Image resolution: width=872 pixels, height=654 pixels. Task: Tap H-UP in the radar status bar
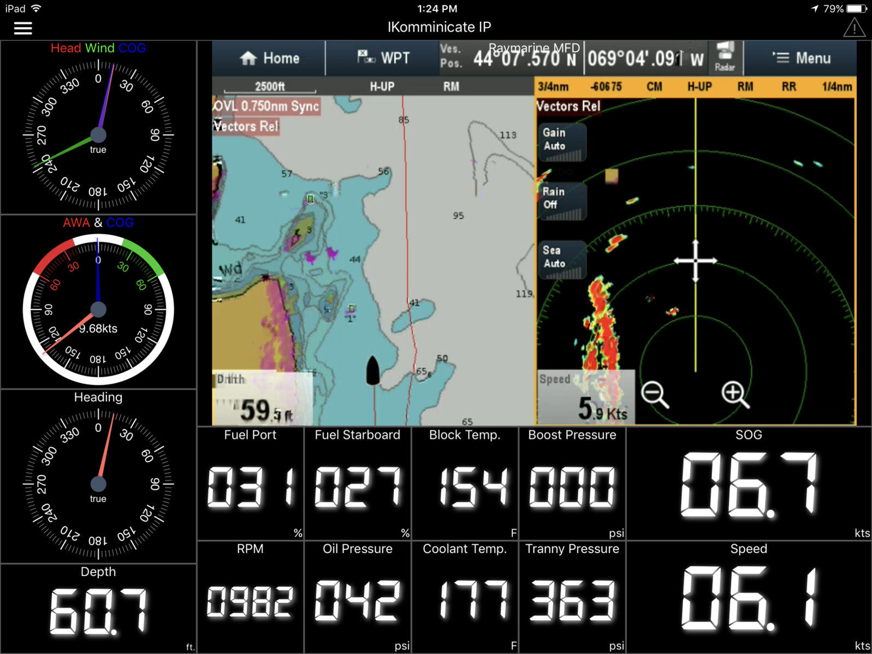pyautogui.click(x=699, y=87)
